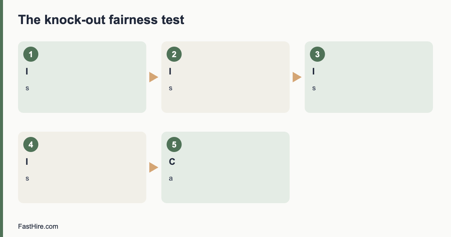The width and height of the screenshot is (451, 237).
Task: Click the body text 's' in card 3
Action: pyautogui.click(x=314, y=88)
